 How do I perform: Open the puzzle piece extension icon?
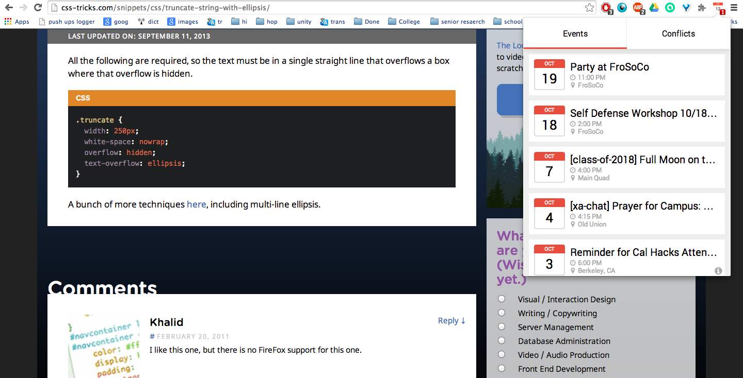[702, 8]
